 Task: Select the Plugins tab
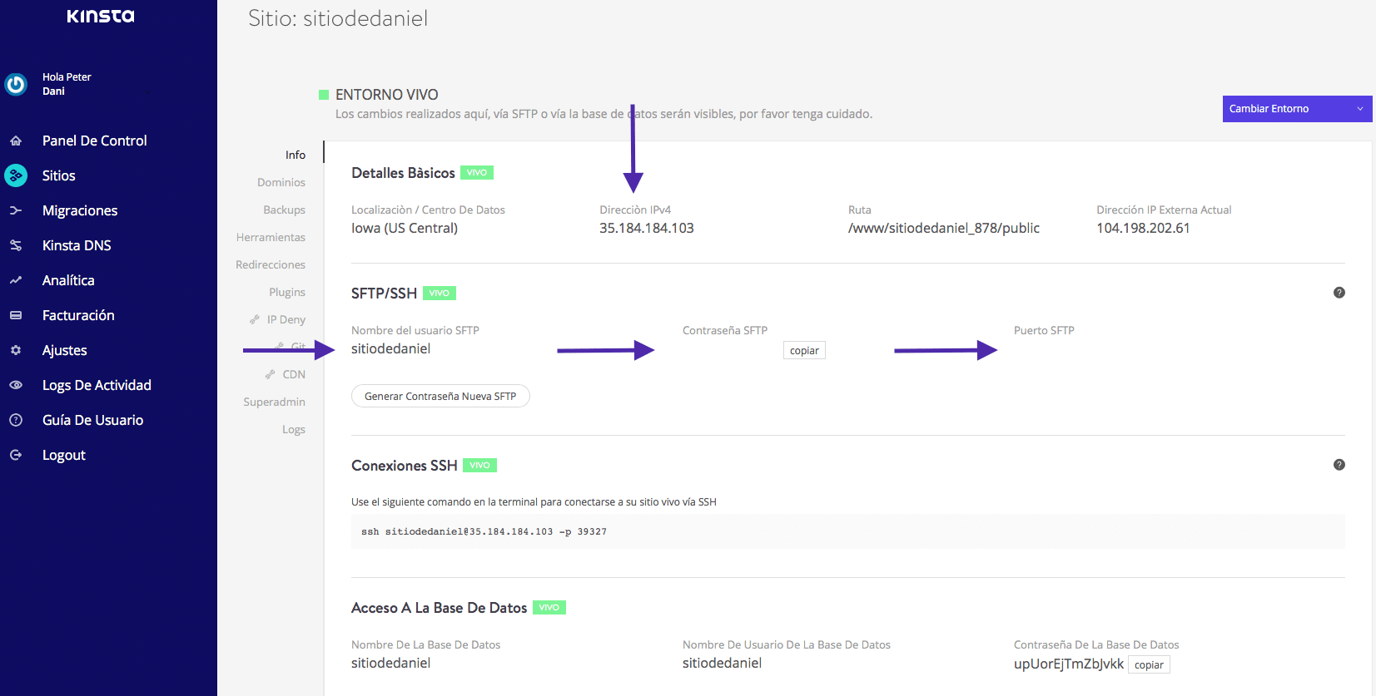tap(287, 292)
